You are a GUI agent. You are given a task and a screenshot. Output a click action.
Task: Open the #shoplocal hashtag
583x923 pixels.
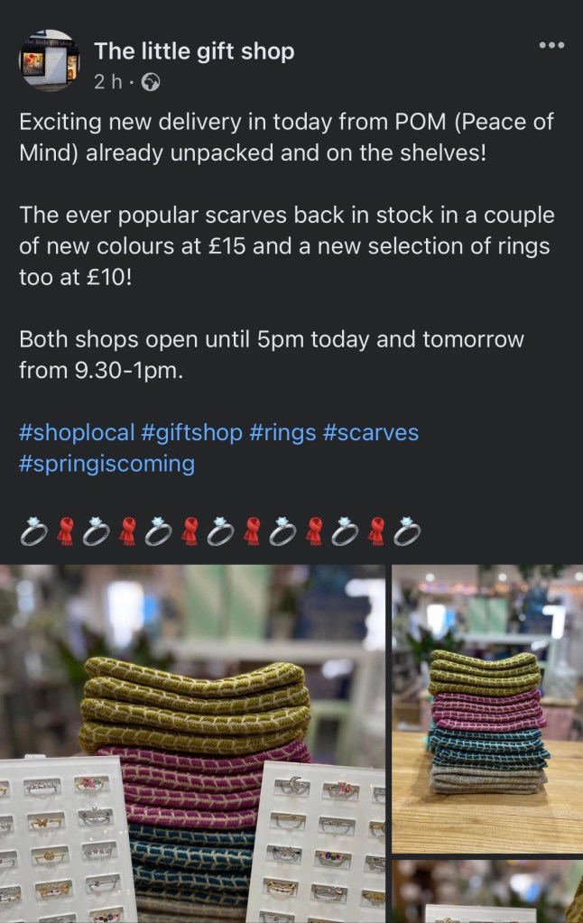[x=77, y=433]
